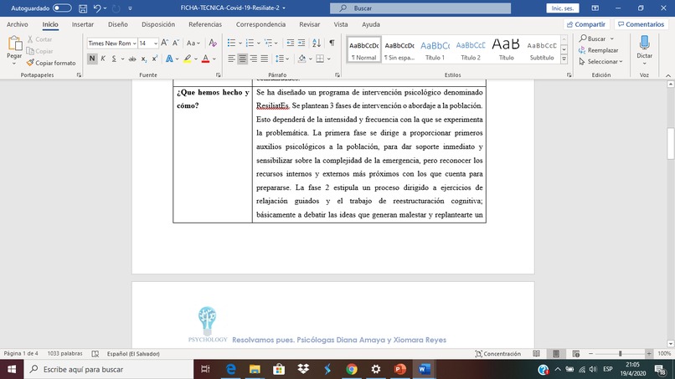Viewport: 675px width, 379px height.
Task: Open borders dropdown arrow
Action: tap(329, 59)
